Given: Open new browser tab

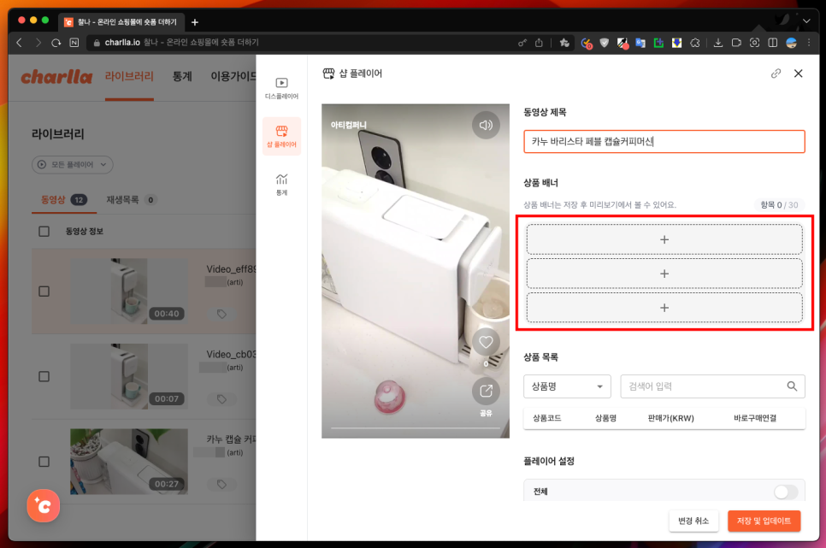Looking at the screenshot, I should click(x=195, y=22).
